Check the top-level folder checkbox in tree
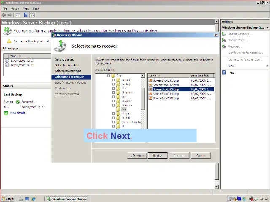This screenshot has width=270, height=202. pos(108,76)
